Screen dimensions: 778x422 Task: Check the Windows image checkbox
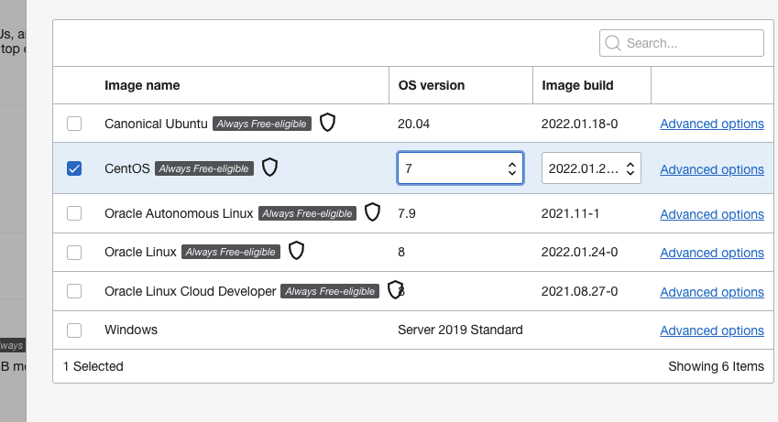tap(74, 330)
